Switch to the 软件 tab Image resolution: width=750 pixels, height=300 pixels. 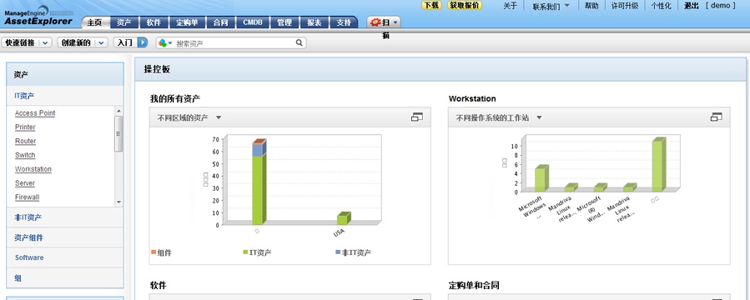click(154, 22)
